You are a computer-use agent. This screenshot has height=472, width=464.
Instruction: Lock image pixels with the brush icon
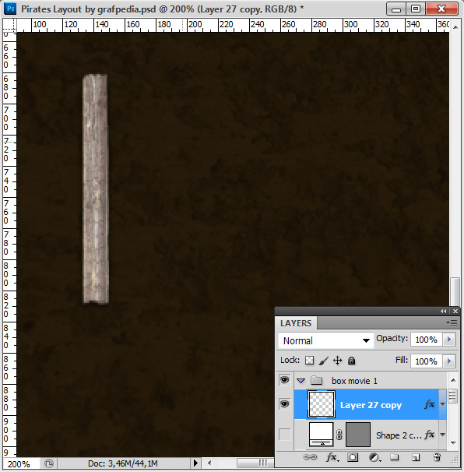(x=323, y=361)
